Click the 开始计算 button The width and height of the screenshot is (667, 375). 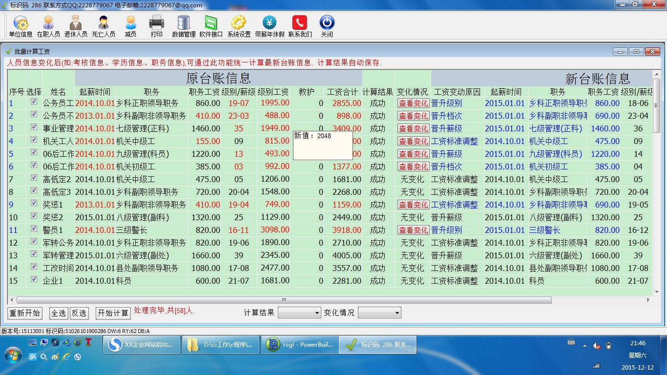click(113, 313)
